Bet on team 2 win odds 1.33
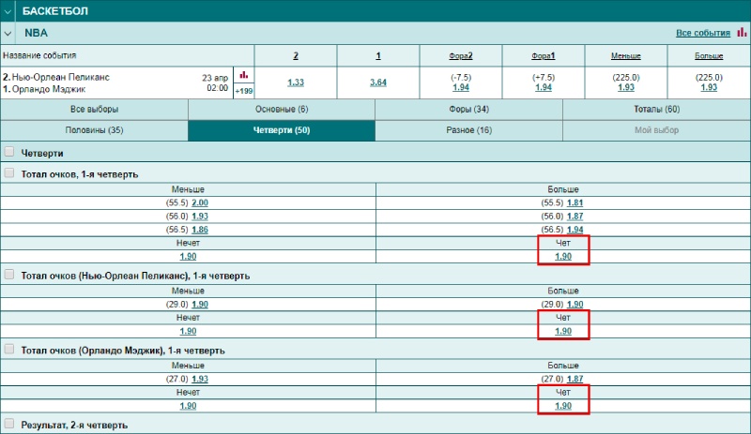Screen dimensions: 751x434 (x=296, y=82)
